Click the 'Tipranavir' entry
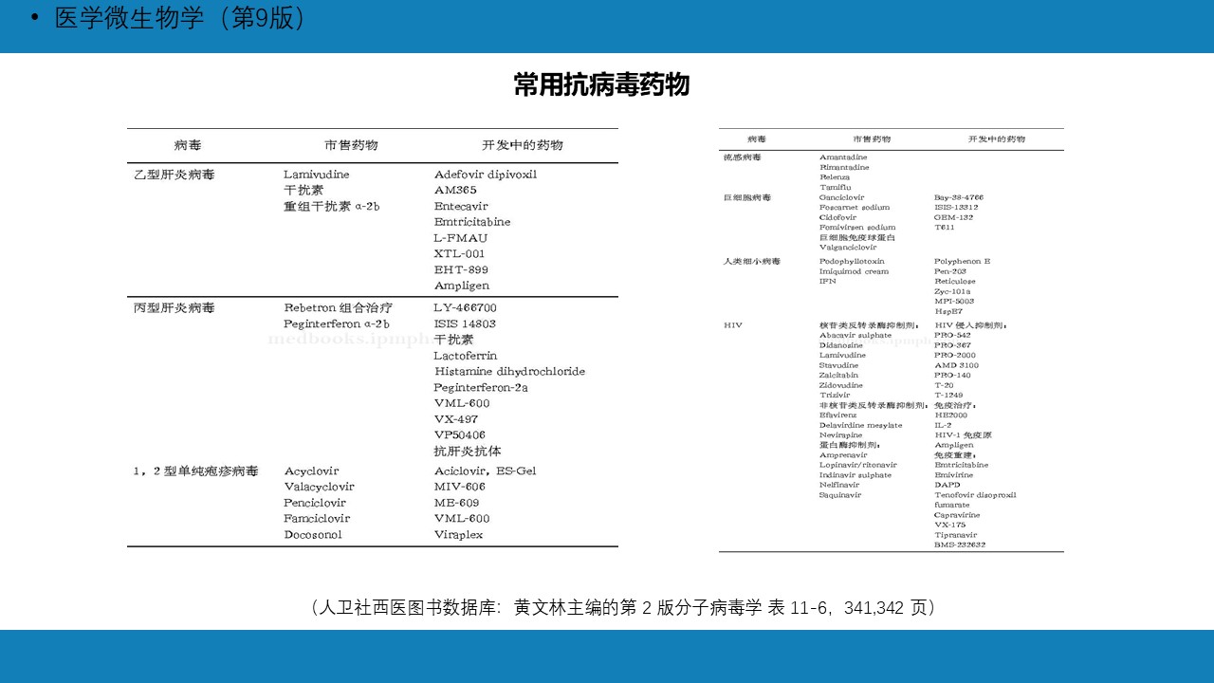Image resolution: width=1214 pixels, height=683 pixels. (x=955, y=535)
